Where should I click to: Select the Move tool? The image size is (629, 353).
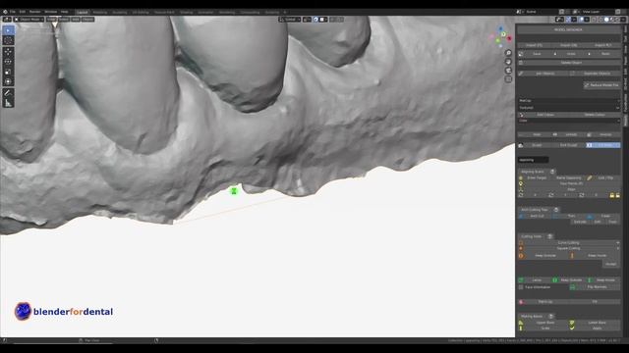pyautogui.click(x=8, y=52)
